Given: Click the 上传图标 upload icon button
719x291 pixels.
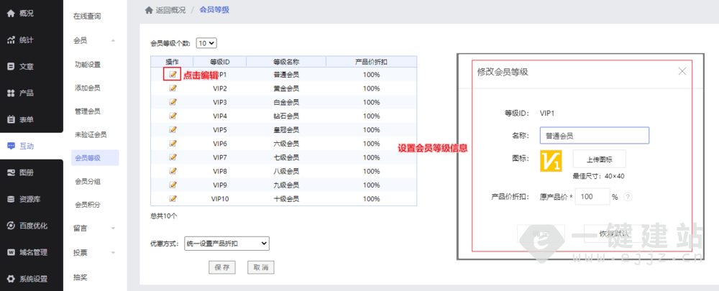Looking at the screenshot, I should click(599, 159).
